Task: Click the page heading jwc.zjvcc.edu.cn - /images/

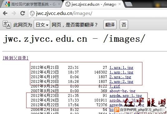Action: pos(74,39)
